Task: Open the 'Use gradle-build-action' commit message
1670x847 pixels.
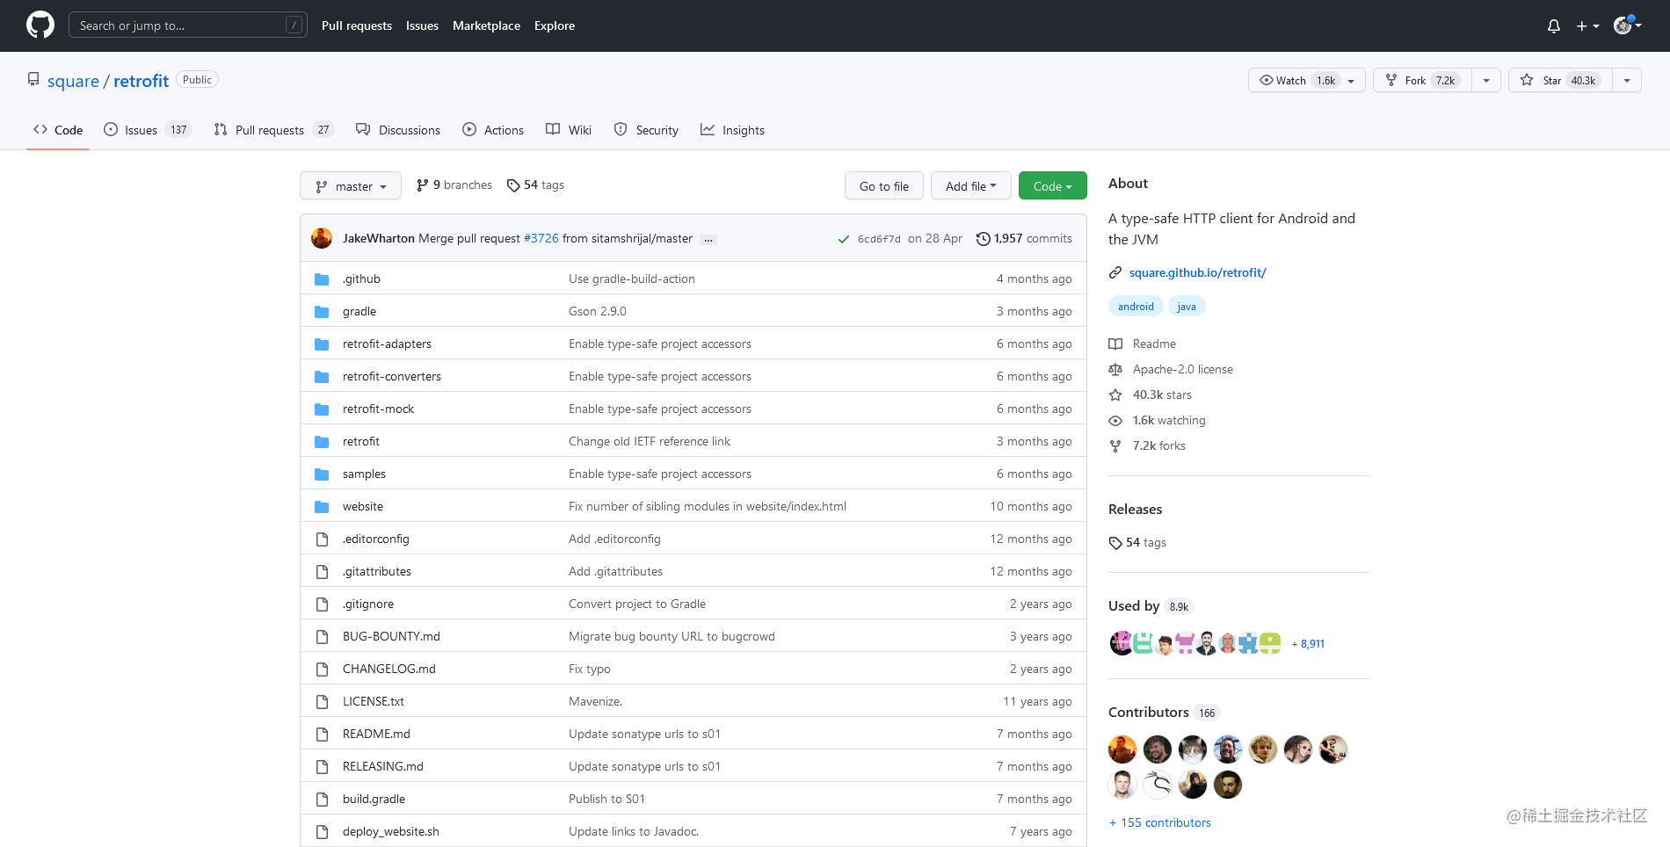Action: pyautogui.click(x=632, y=279)
